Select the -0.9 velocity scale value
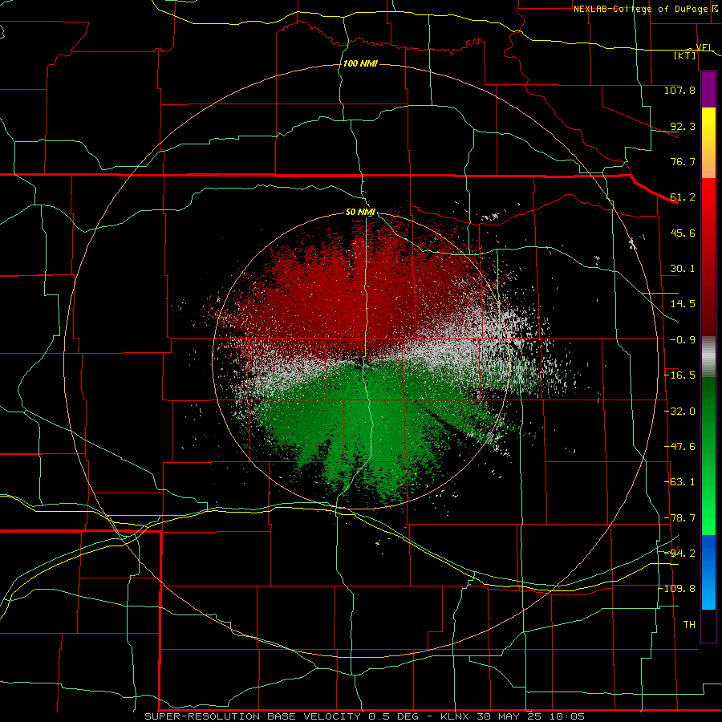 coord(683,340)
